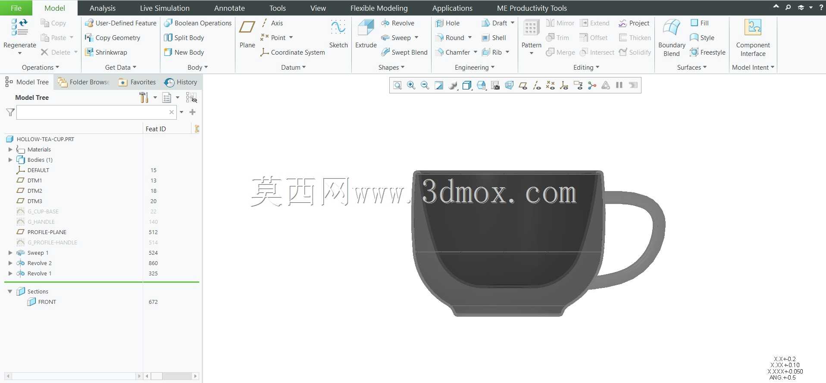Click the Plane datum tool
Viewport: 826px width, 383px height.
[247, 34]
